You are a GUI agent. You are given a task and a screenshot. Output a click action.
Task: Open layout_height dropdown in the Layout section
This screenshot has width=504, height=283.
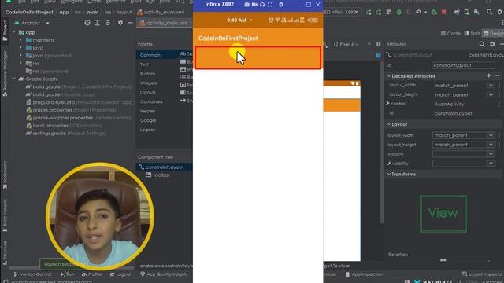pyautogui.click(x=491, y=145)
